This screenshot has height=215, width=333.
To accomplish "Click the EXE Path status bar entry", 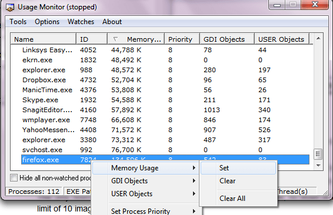I will pyautogui.click(x=78, y=192).
